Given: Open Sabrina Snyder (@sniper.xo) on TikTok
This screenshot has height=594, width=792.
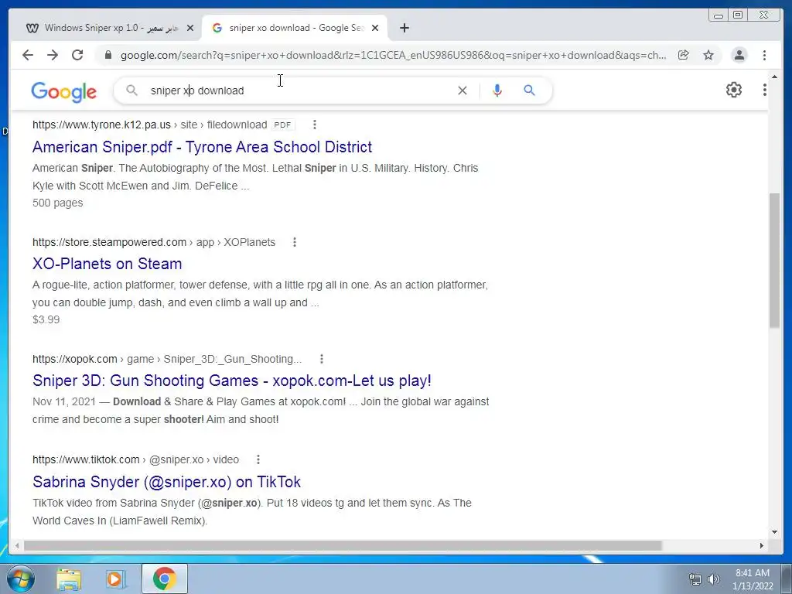Looking at the screenshot, I should (167, 482).
